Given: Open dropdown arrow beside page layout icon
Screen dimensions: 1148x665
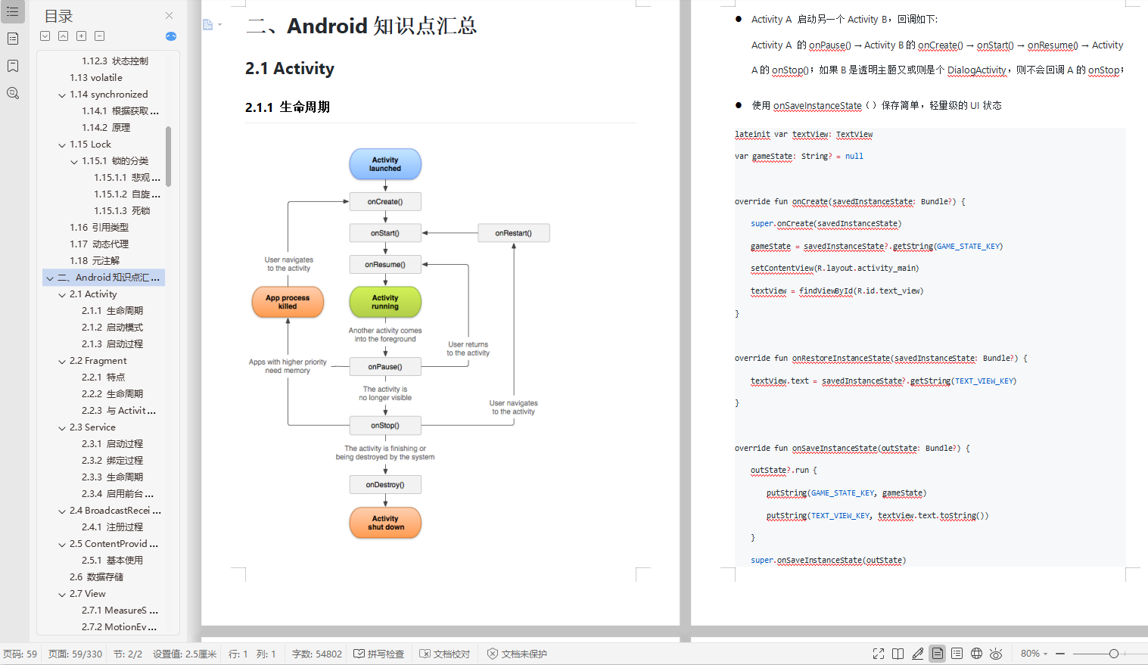Looking at the screenshot, I should click(219, 25).
